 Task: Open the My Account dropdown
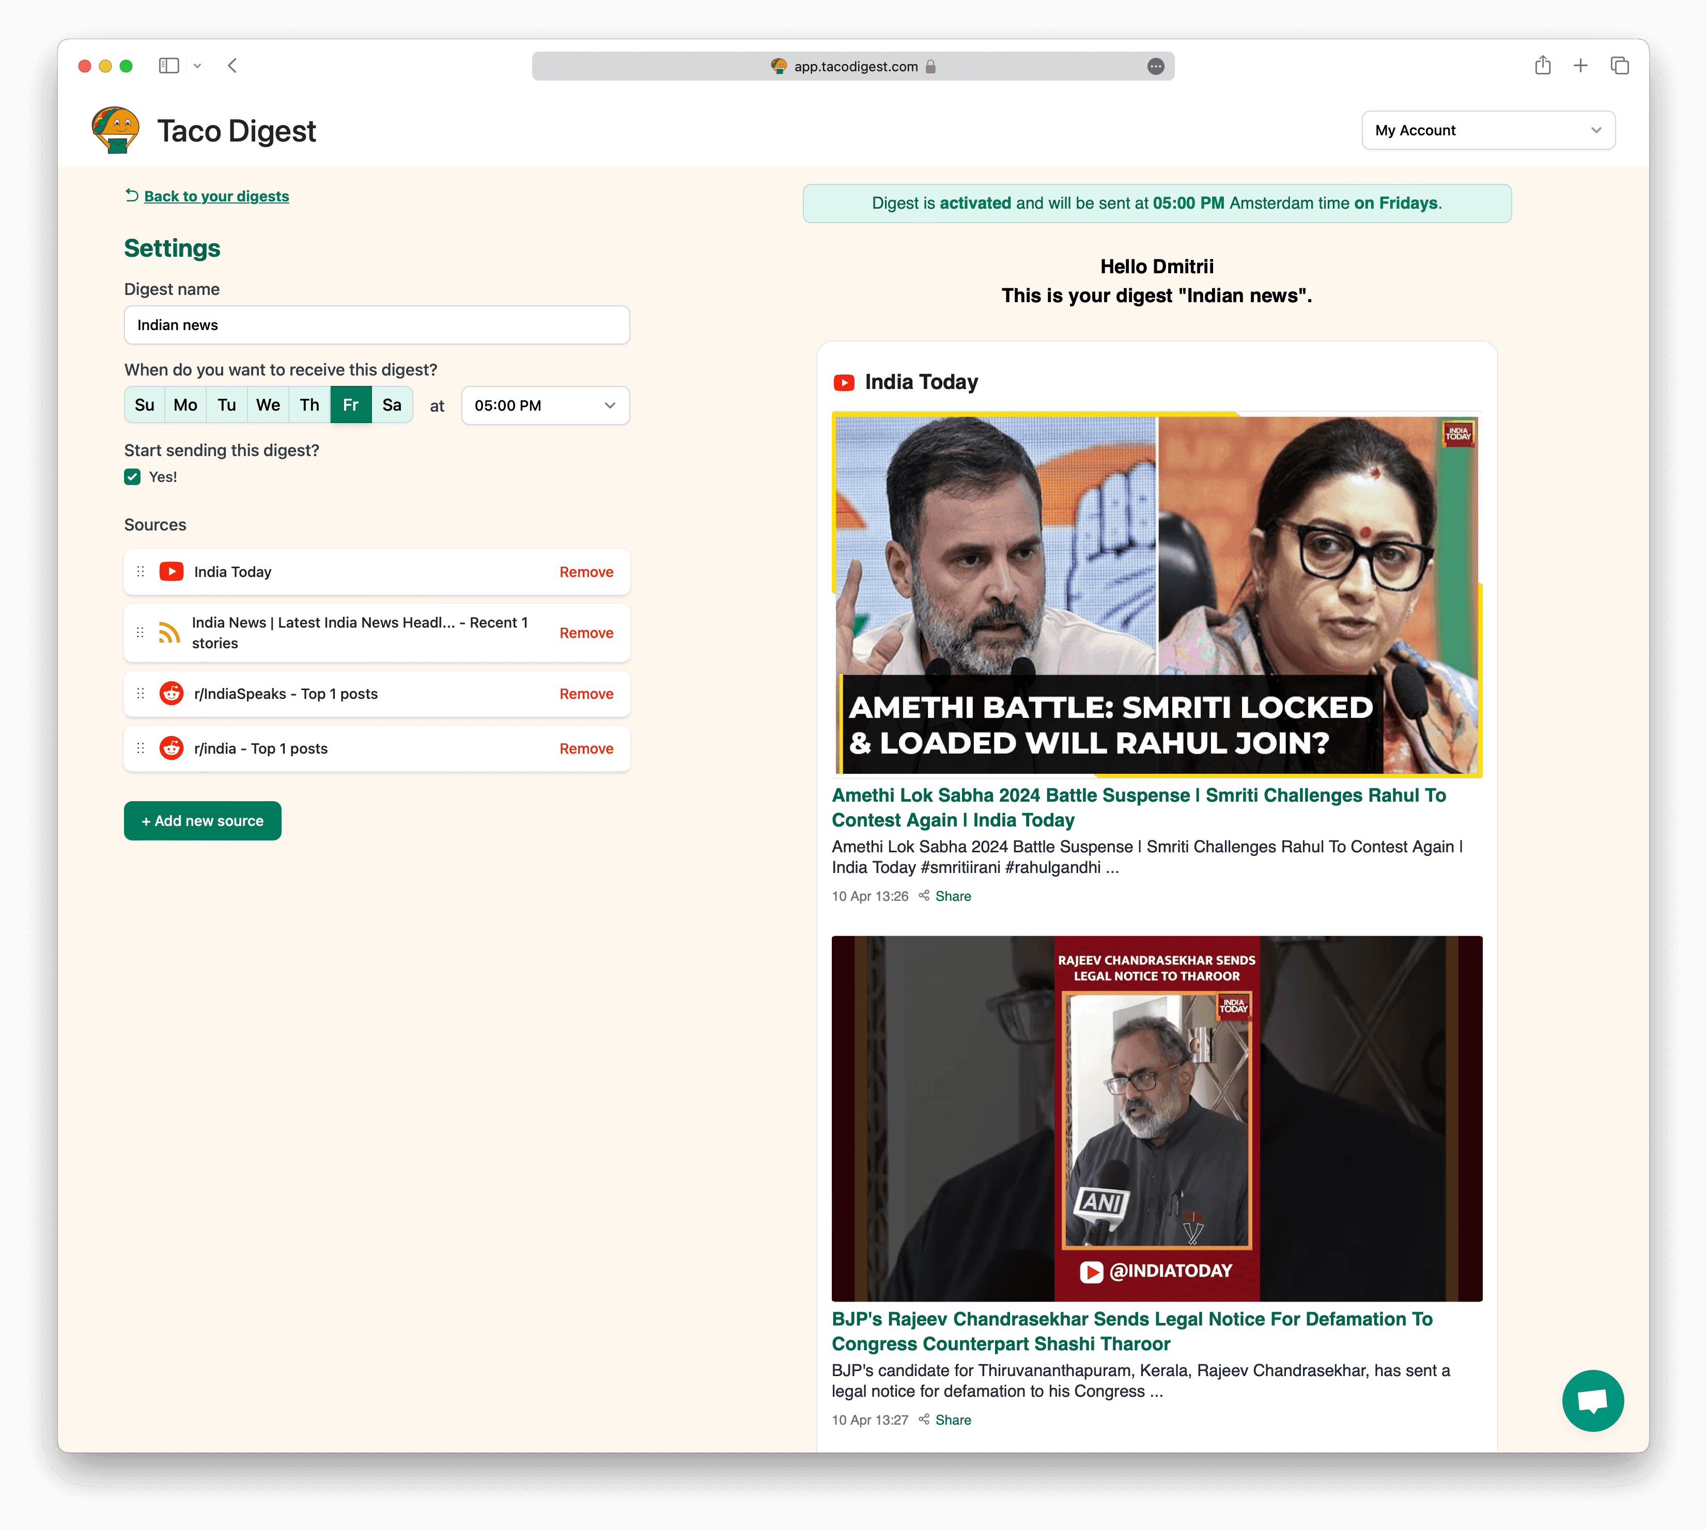tap(1488, 130)
